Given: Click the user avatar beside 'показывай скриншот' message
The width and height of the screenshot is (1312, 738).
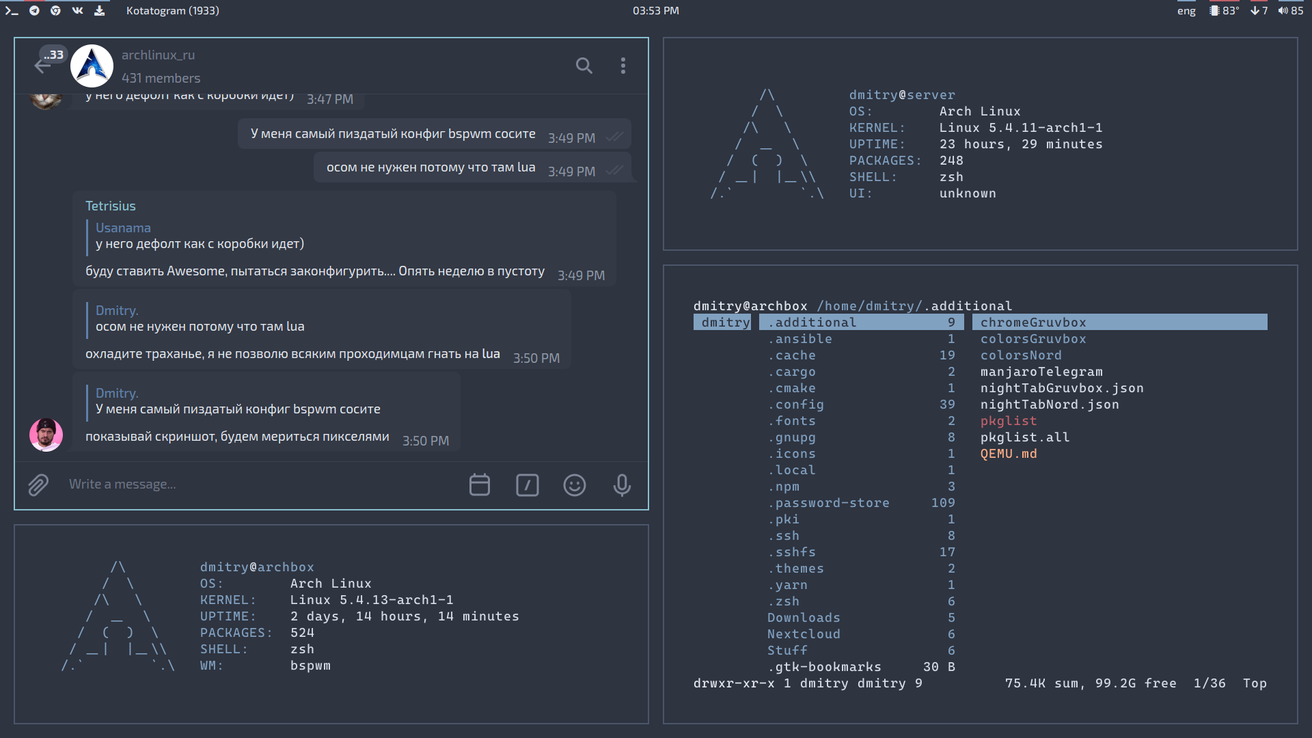Looking at the screenshot, I should (x=46, y=435).
